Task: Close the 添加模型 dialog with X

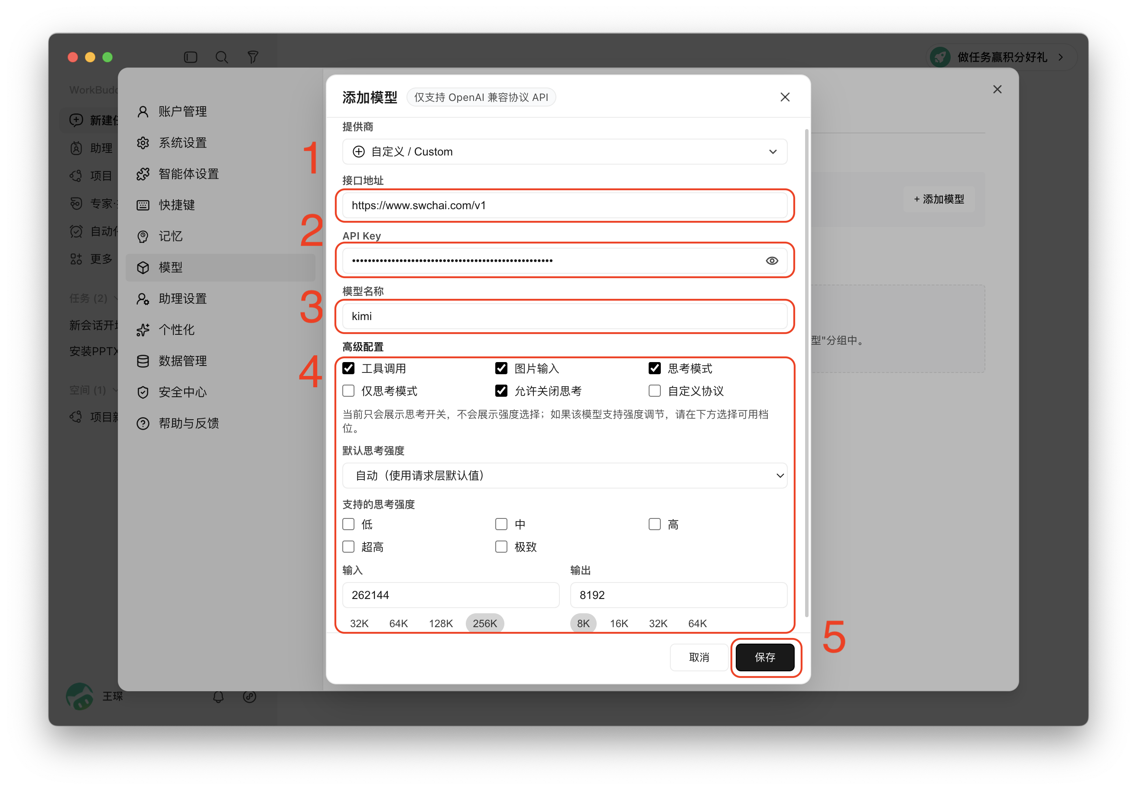Action: 784,97
